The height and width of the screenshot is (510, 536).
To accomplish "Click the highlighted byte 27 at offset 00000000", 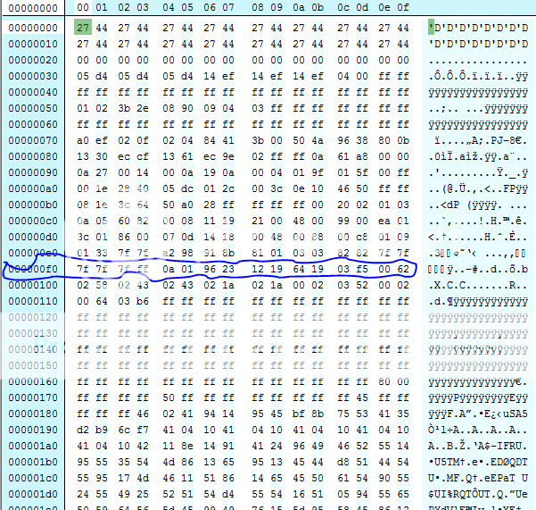I will coord(83,29).
